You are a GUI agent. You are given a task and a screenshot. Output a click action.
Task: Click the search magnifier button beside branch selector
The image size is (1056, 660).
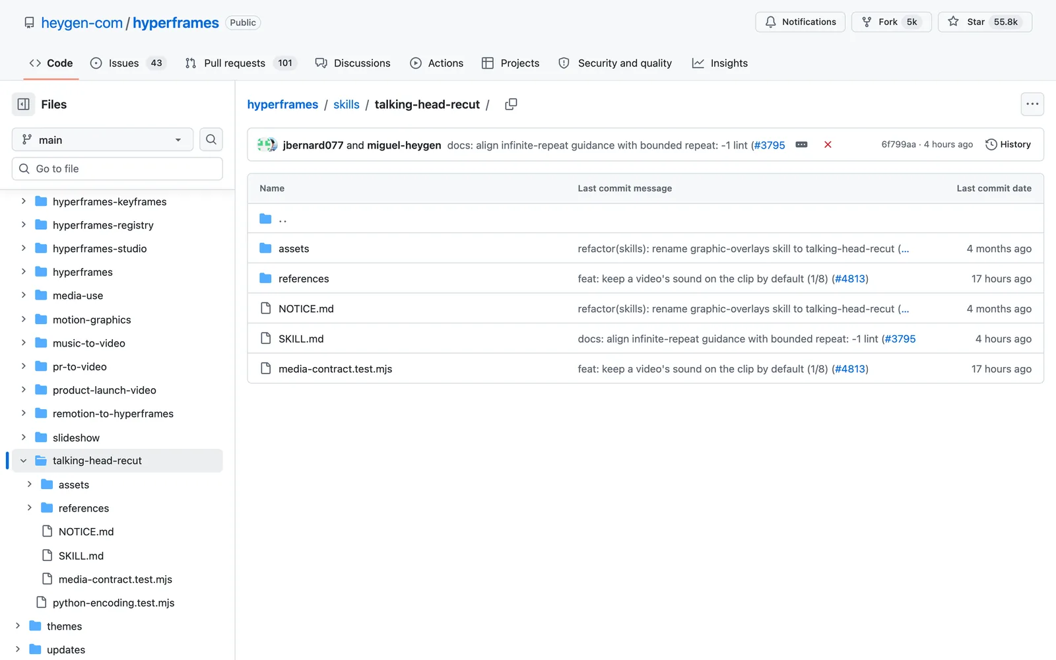(211, 139)
